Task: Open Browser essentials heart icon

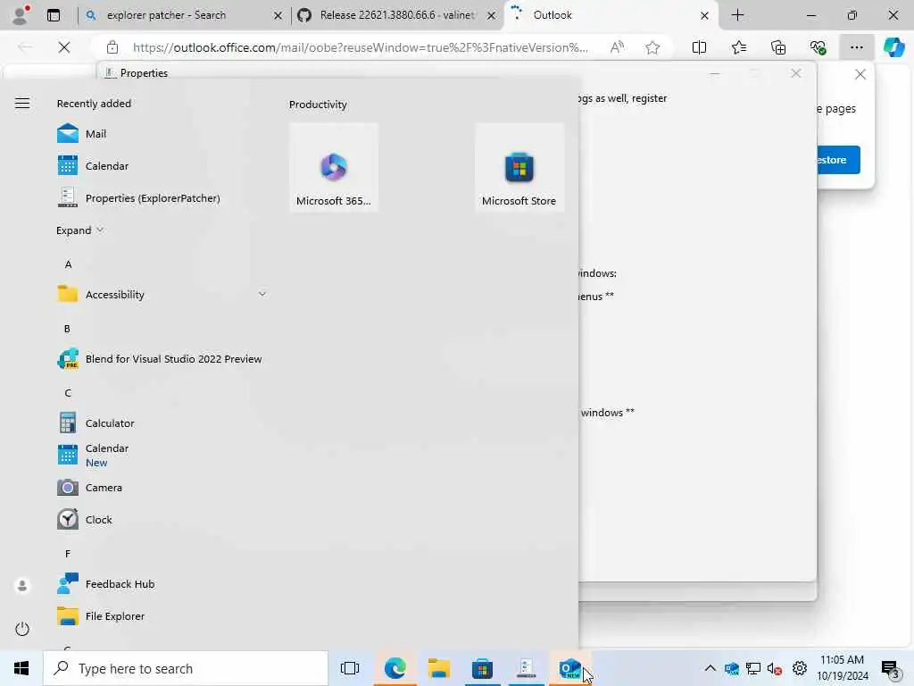Action: click(818, 47)
